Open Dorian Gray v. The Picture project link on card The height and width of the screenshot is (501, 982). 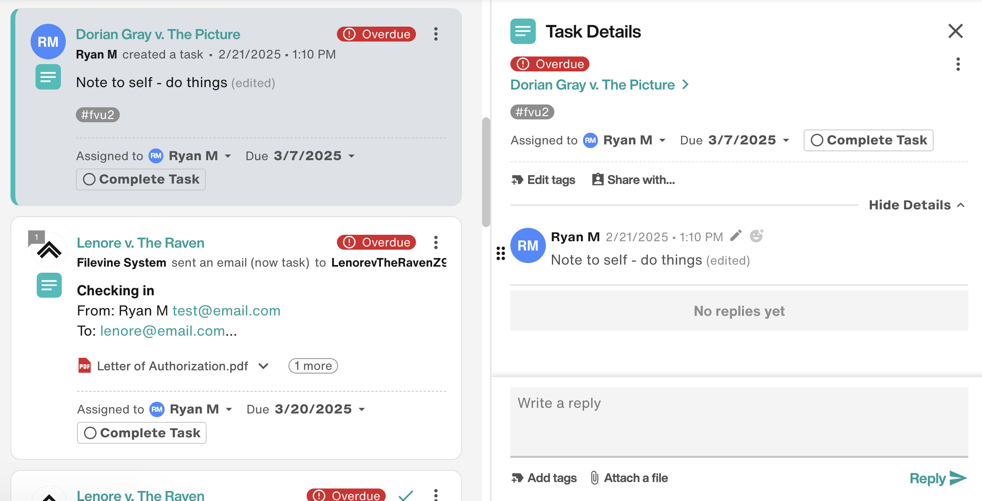[x=158, y=34]
